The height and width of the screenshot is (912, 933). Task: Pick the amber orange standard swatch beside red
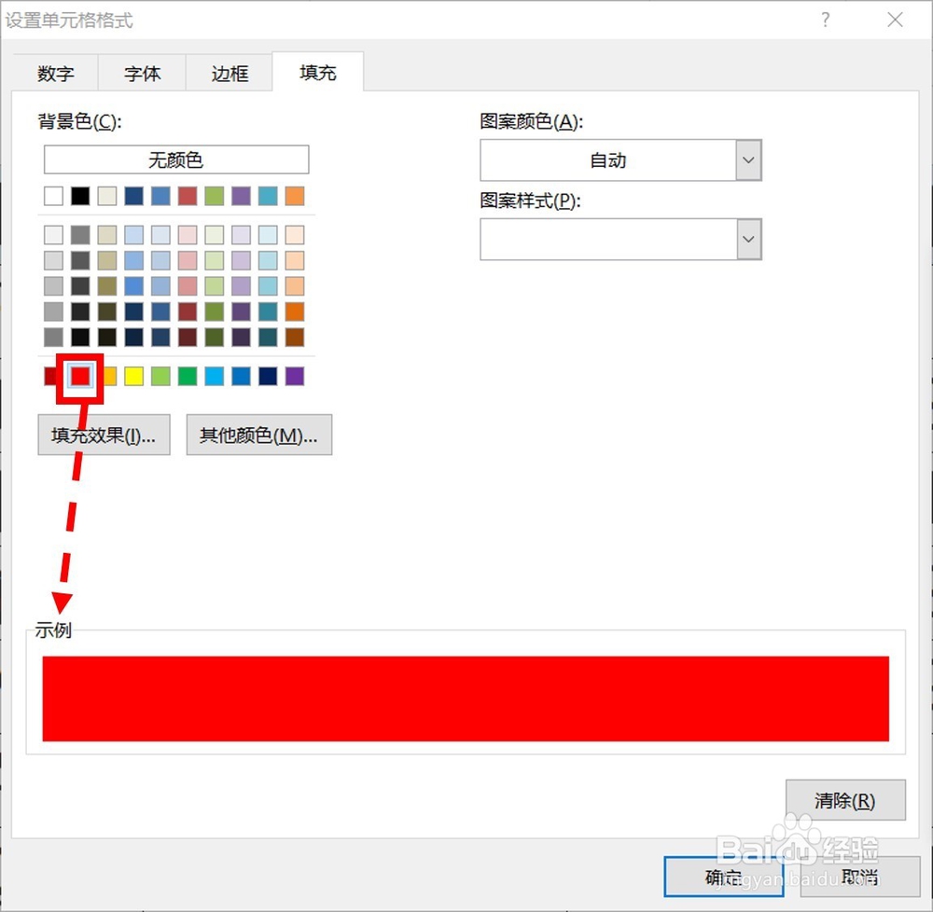click(x=110, y=376)
